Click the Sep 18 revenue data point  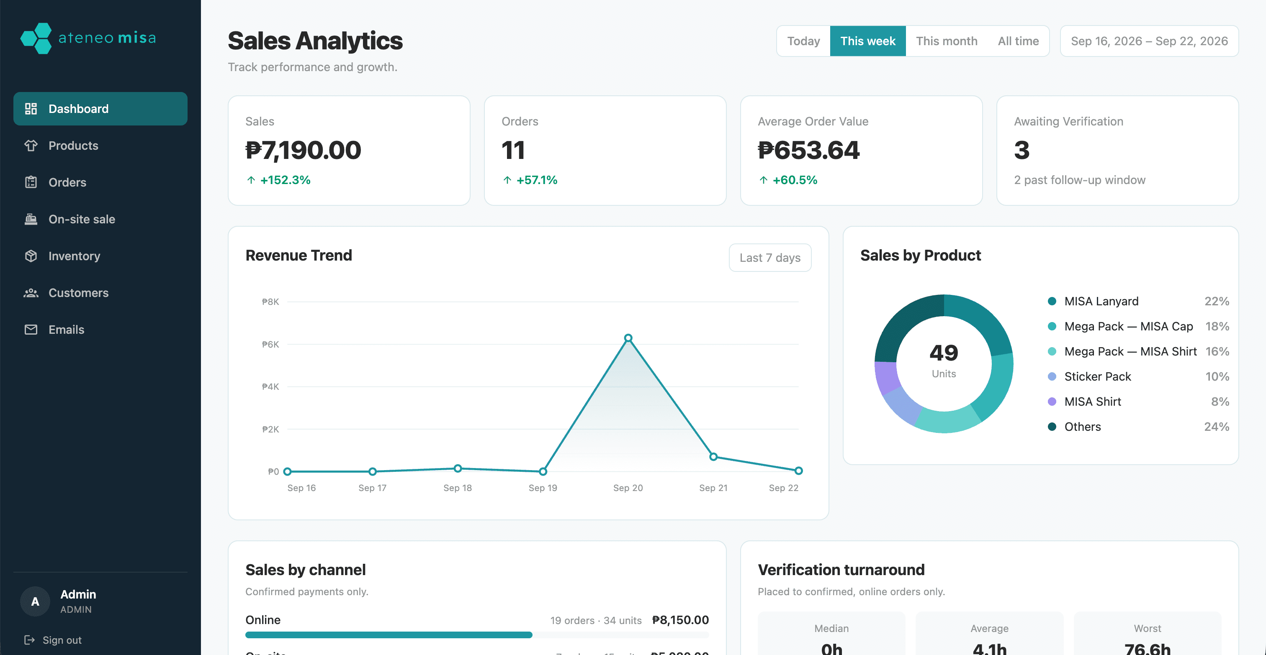pos(458,468)
